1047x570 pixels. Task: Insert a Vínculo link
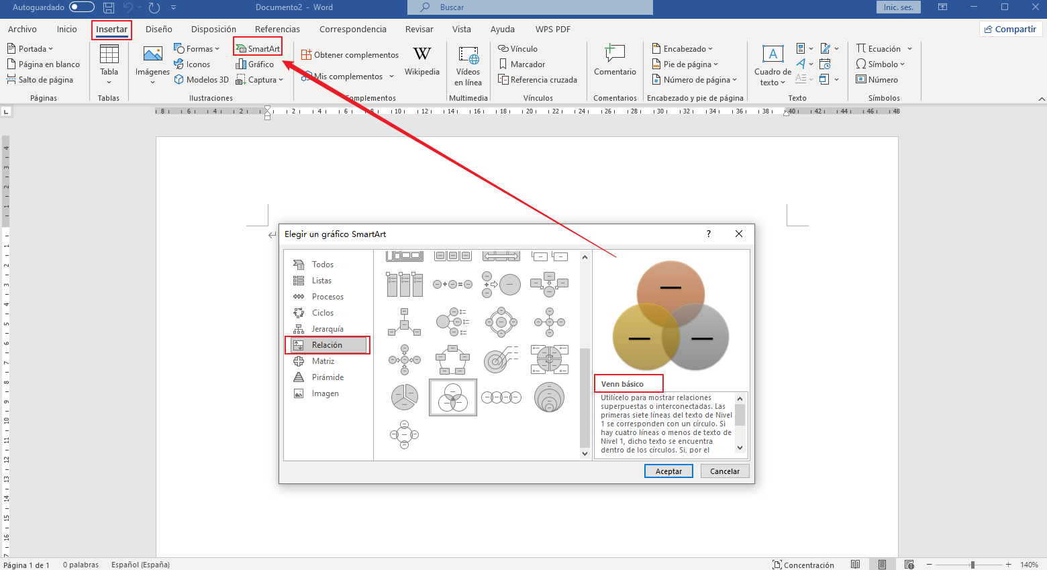(517, 49)
